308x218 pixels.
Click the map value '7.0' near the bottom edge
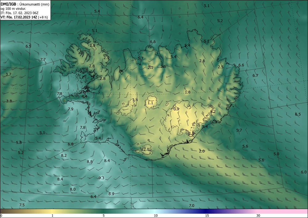(192, 206)
